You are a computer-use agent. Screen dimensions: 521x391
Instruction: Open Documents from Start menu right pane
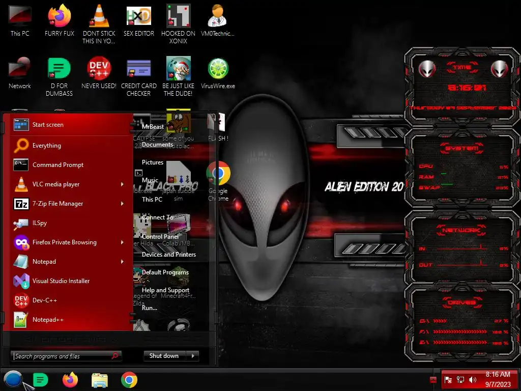[157, 145]
